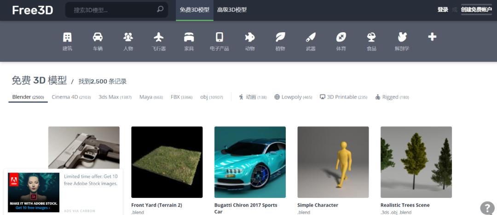Image resolution: width=497 pixels, height=215 pixels.
Task: Open the Bugatti Chiron model thumbnail
Action: (250, 162)
